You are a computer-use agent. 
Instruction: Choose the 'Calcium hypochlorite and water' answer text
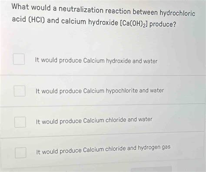(x=123, y=91)
